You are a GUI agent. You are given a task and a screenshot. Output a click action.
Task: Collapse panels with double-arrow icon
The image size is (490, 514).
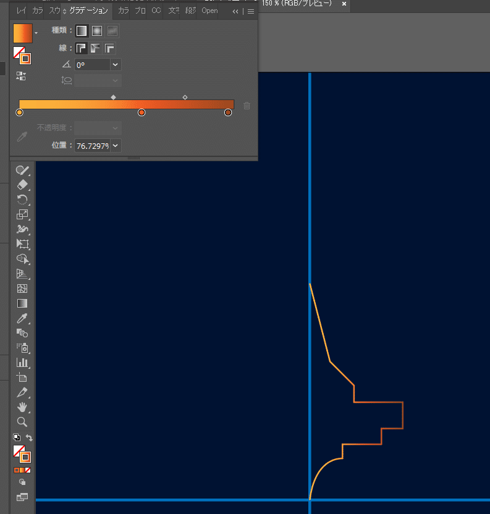point(235,12)
